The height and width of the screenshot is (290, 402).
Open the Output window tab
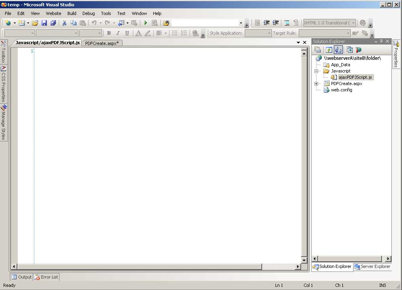[22, 277]
